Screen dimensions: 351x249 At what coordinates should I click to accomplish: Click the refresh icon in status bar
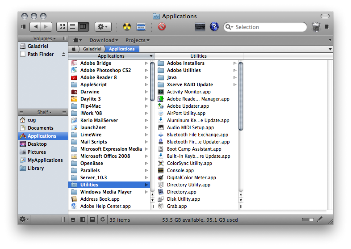coord(103,219)
